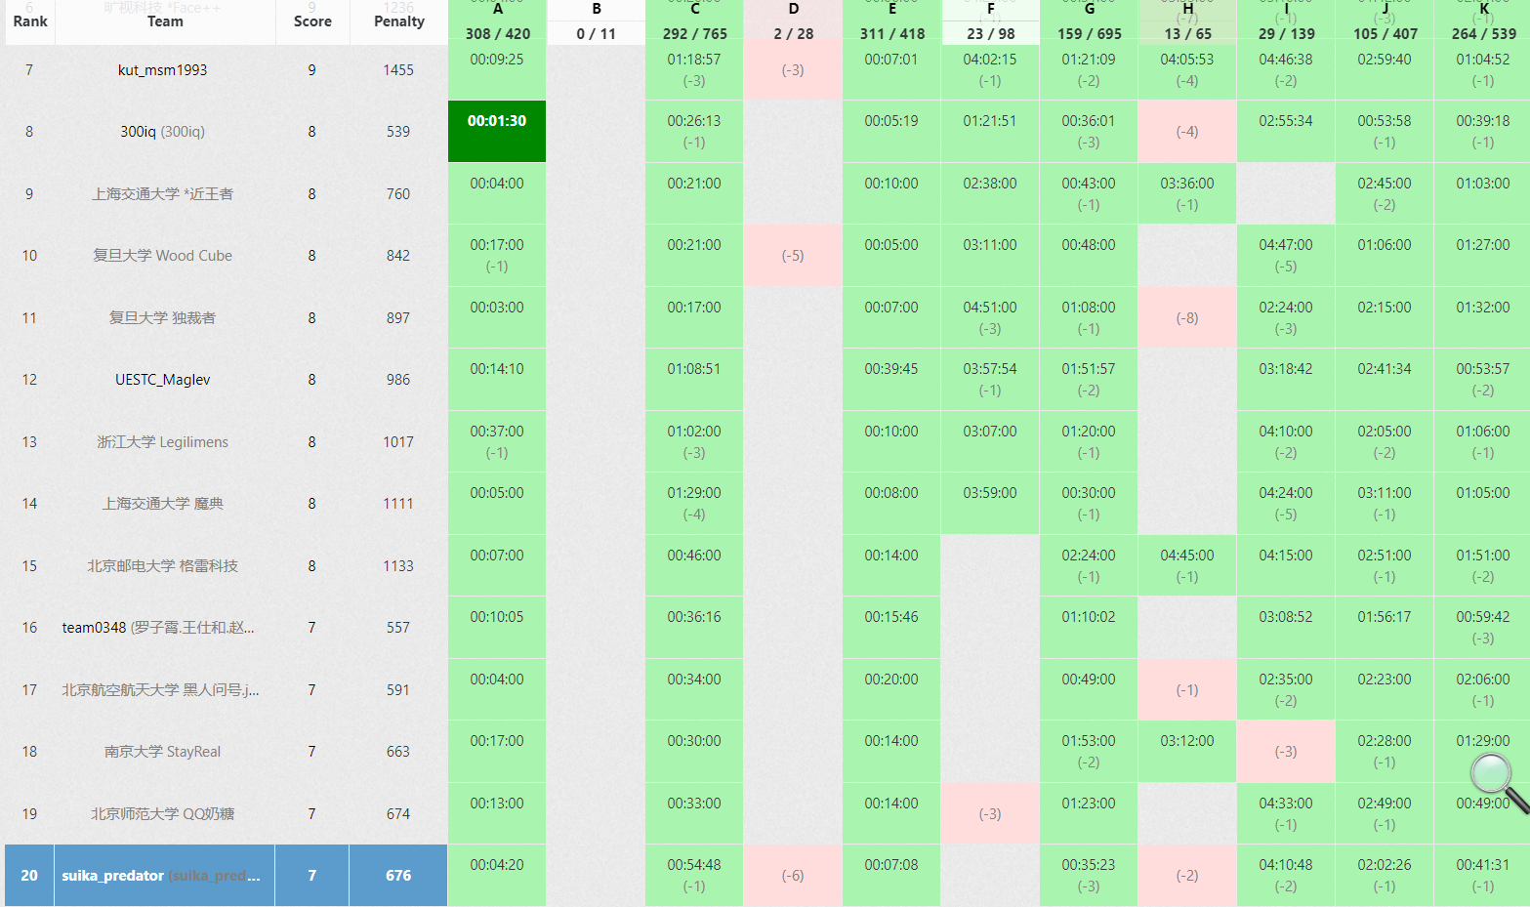
Task: Click the Rank column header
Action: 30,21
